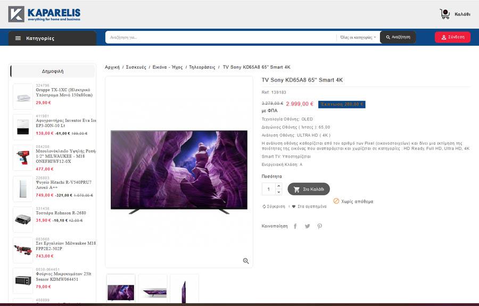Click the 749,00 € Hitachi price
This screenshot has width=479, height=306.
pyautogui.click(x=45, y=195)
